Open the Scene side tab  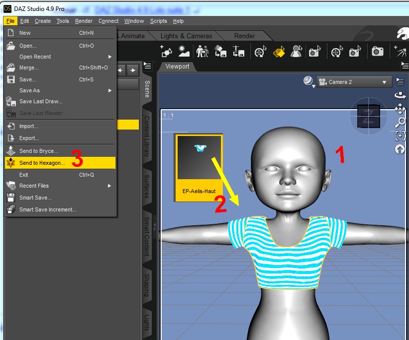147,89
